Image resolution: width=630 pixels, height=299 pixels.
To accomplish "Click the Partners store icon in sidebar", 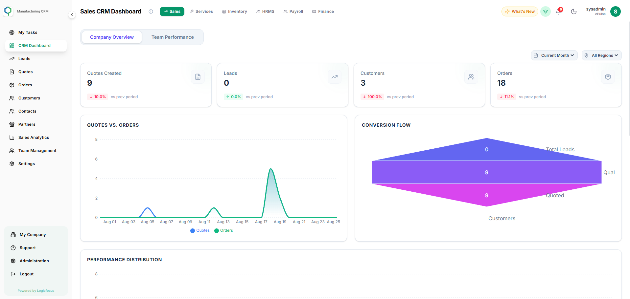I will click(12, 124).
